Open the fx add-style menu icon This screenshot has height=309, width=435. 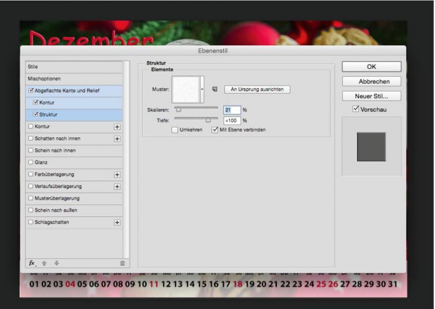pos(32,263)
